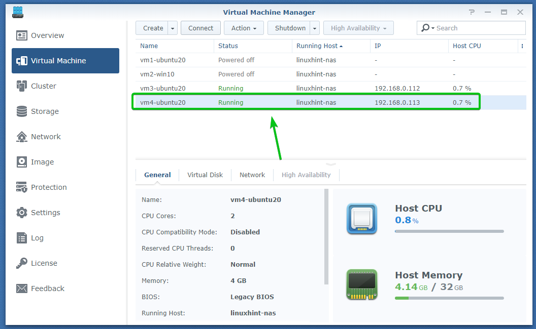Go to Network via its icon
The width and height of the screenshot is (536, 329).
pyautogui.click(x=22, y=137)
